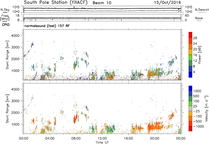The height and width of the screenshot is (144, 209).
Task: Pick the light green 25–100 Velocity segment
Action: (x=190, y=103)
